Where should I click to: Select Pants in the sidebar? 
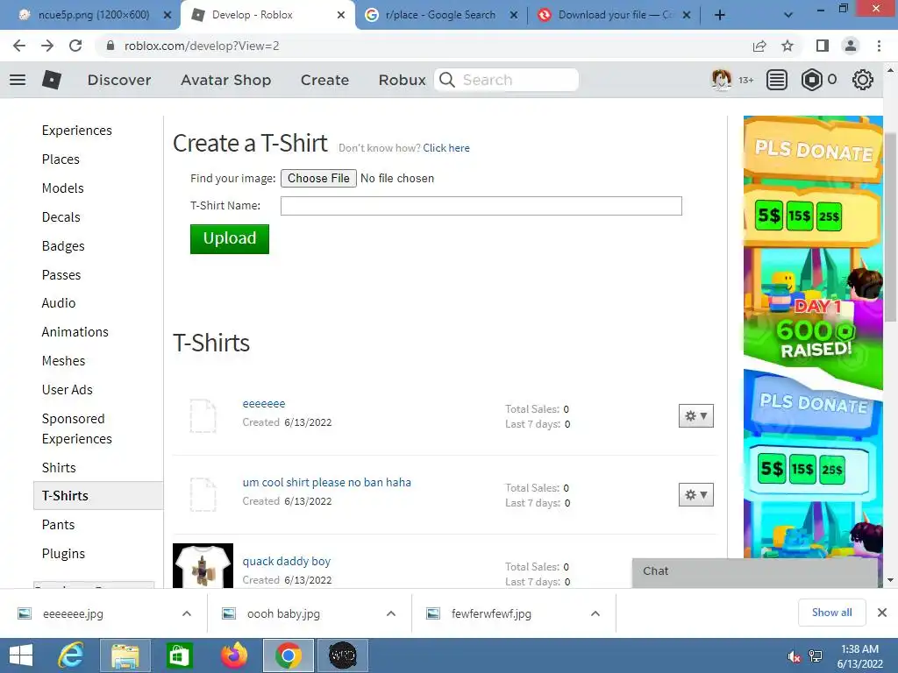58,525
